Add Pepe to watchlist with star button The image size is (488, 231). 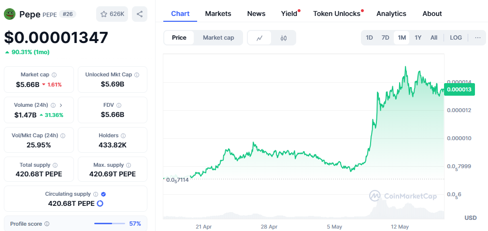(112, 14)
